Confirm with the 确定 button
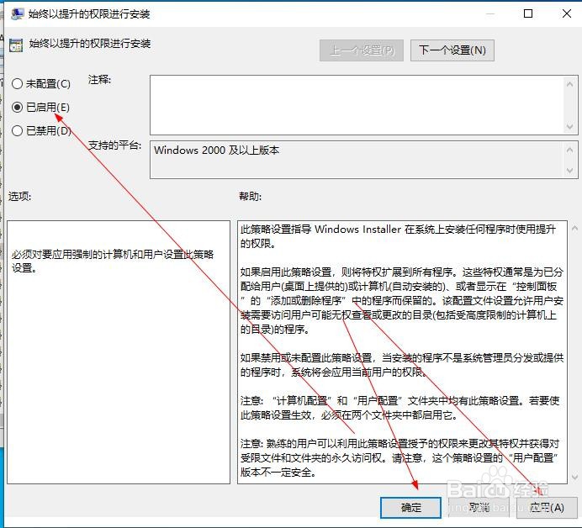The height and width of the screenshot is (528, 582). pos(411,507)
